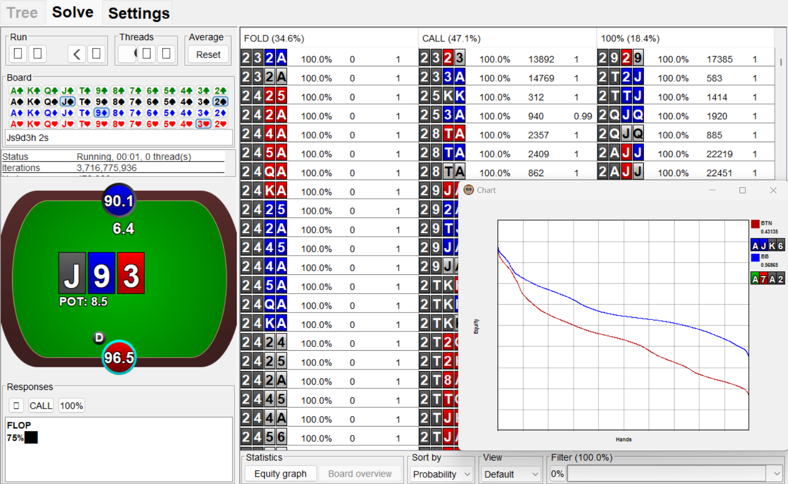Screen dimensions: 788x484
Task: Toggle the middle Threads button
Action: pos(146,53)
